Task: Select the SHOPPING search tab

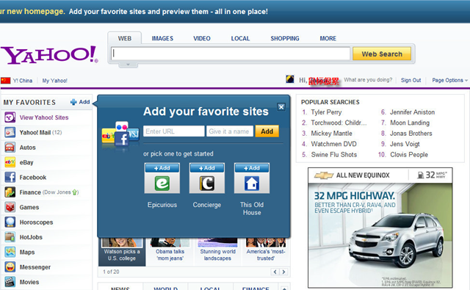Action: pos(285,38)
